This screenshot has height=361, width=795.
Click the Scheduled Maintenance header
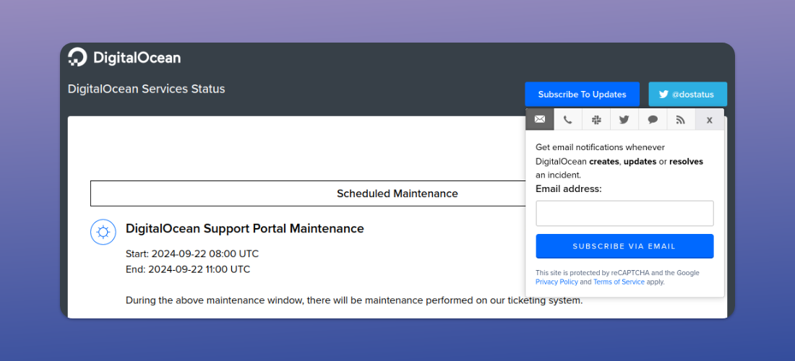click(x=397, y=193)
